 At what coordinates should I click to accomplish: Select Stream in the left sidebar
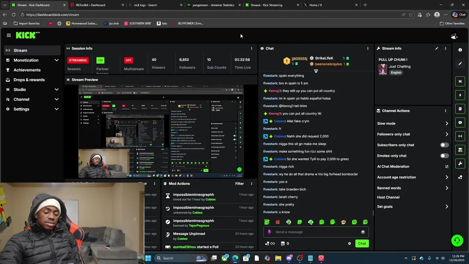click(x=32, y=51)
